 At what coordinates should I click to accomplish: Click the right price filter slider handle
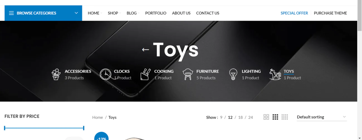coord(84,128)
